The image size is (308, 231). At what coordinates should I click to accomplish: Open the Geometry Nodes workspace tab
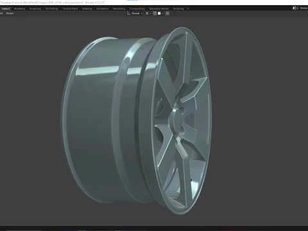tap(159, 9)
